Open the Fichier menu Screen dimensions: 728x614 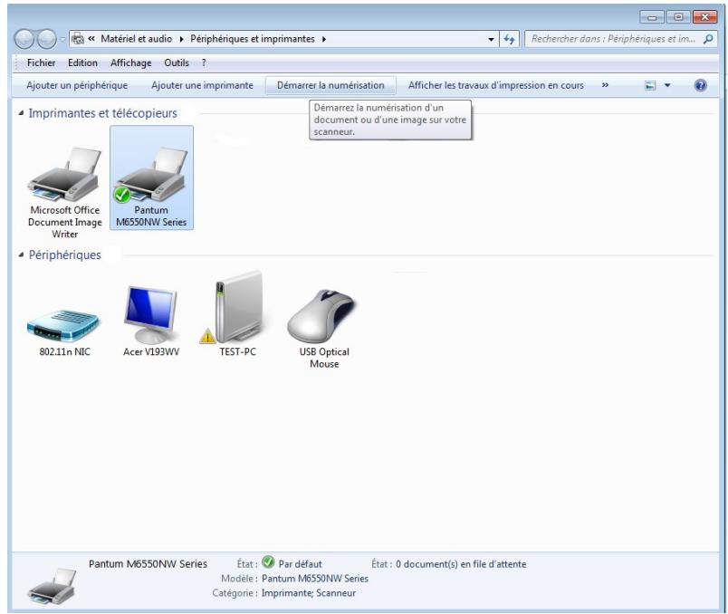(x=41, y=62)
